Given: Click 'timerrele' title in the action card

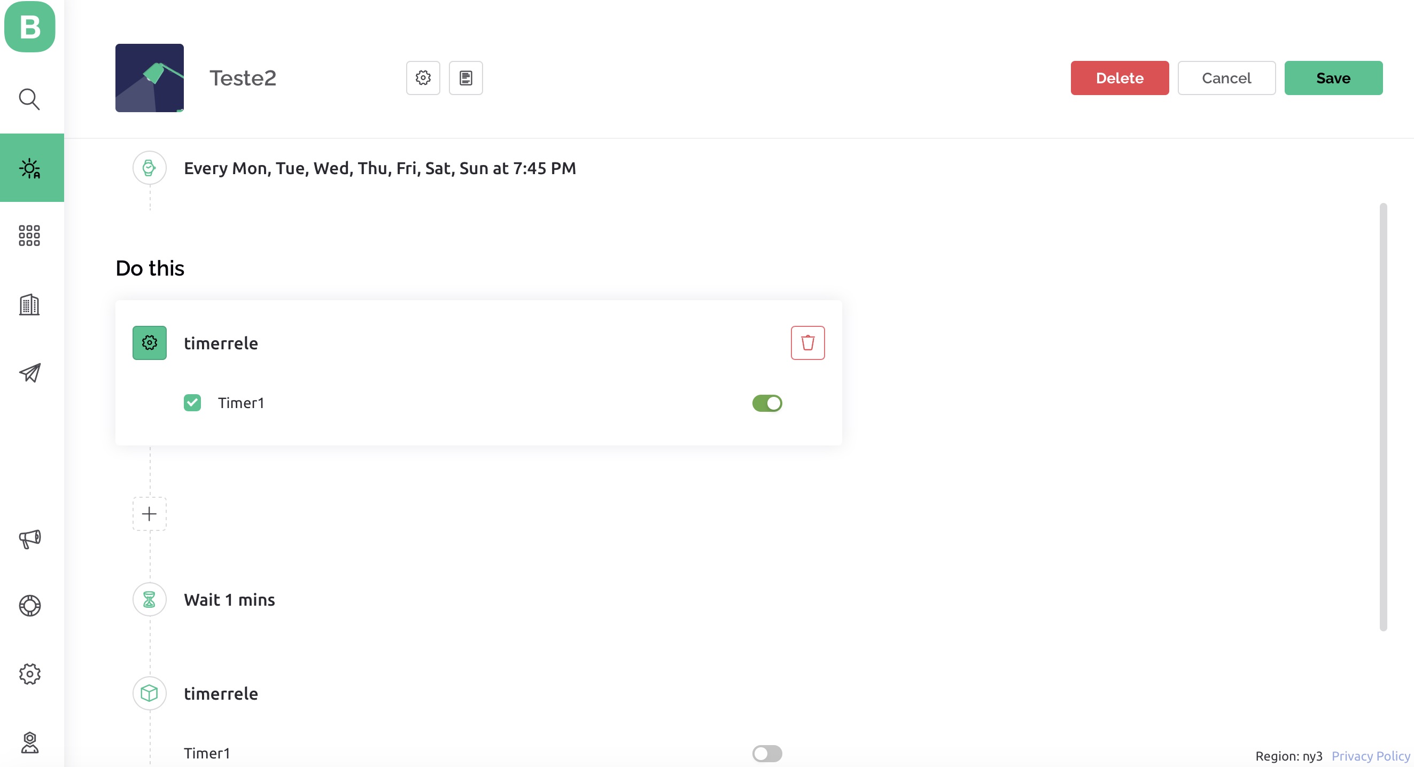Looking at the screenshot, I should [221, 343].
